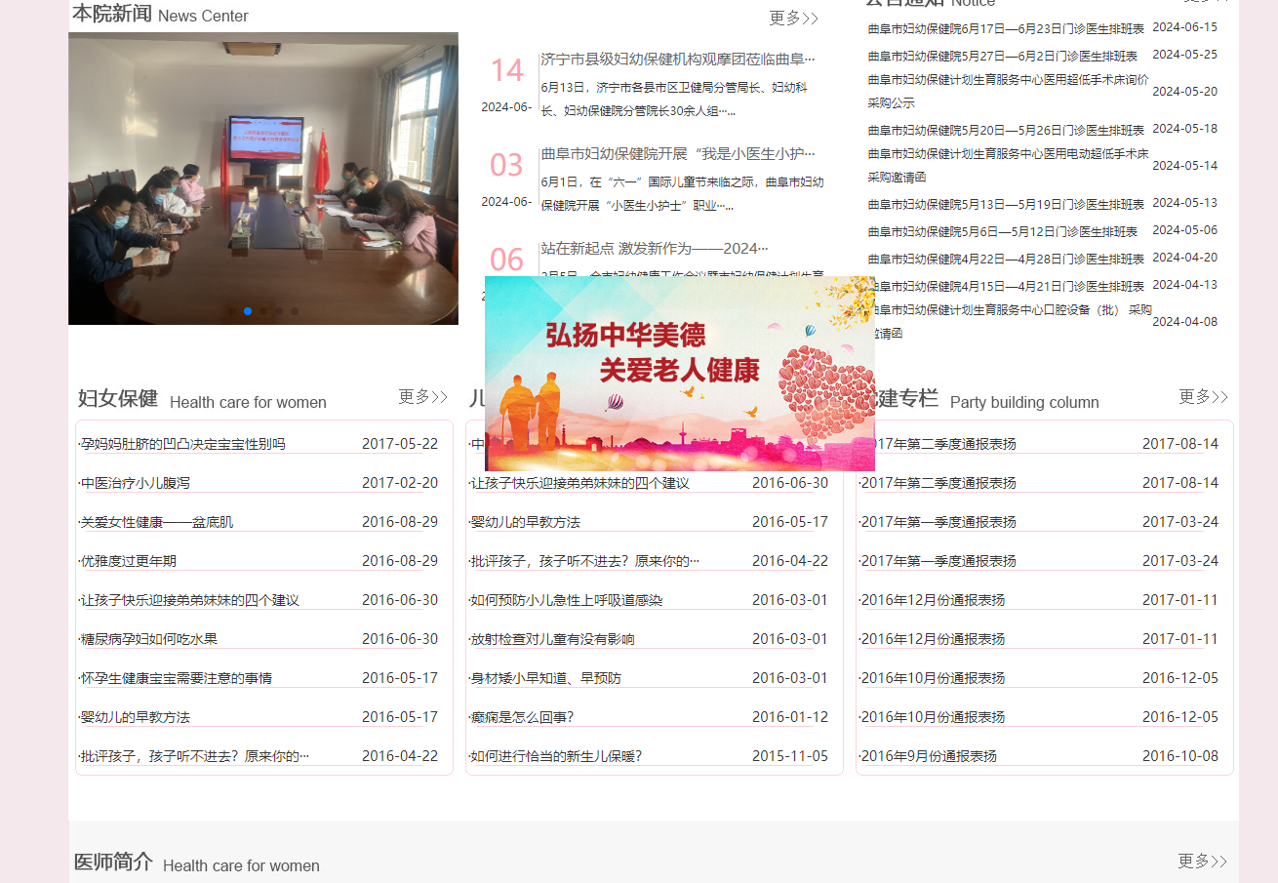Image resolution: width=1278 pixels, height=883 pixels.
Task: Click the date 2024-06-15 in notice list
Action: tap(1184, 26)
